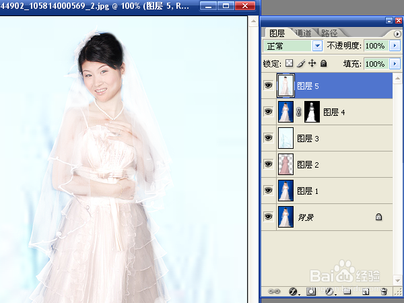Select layer name 图层 1
The width and height of the screenshot is (404, 303).
click(x=308, y=191)
